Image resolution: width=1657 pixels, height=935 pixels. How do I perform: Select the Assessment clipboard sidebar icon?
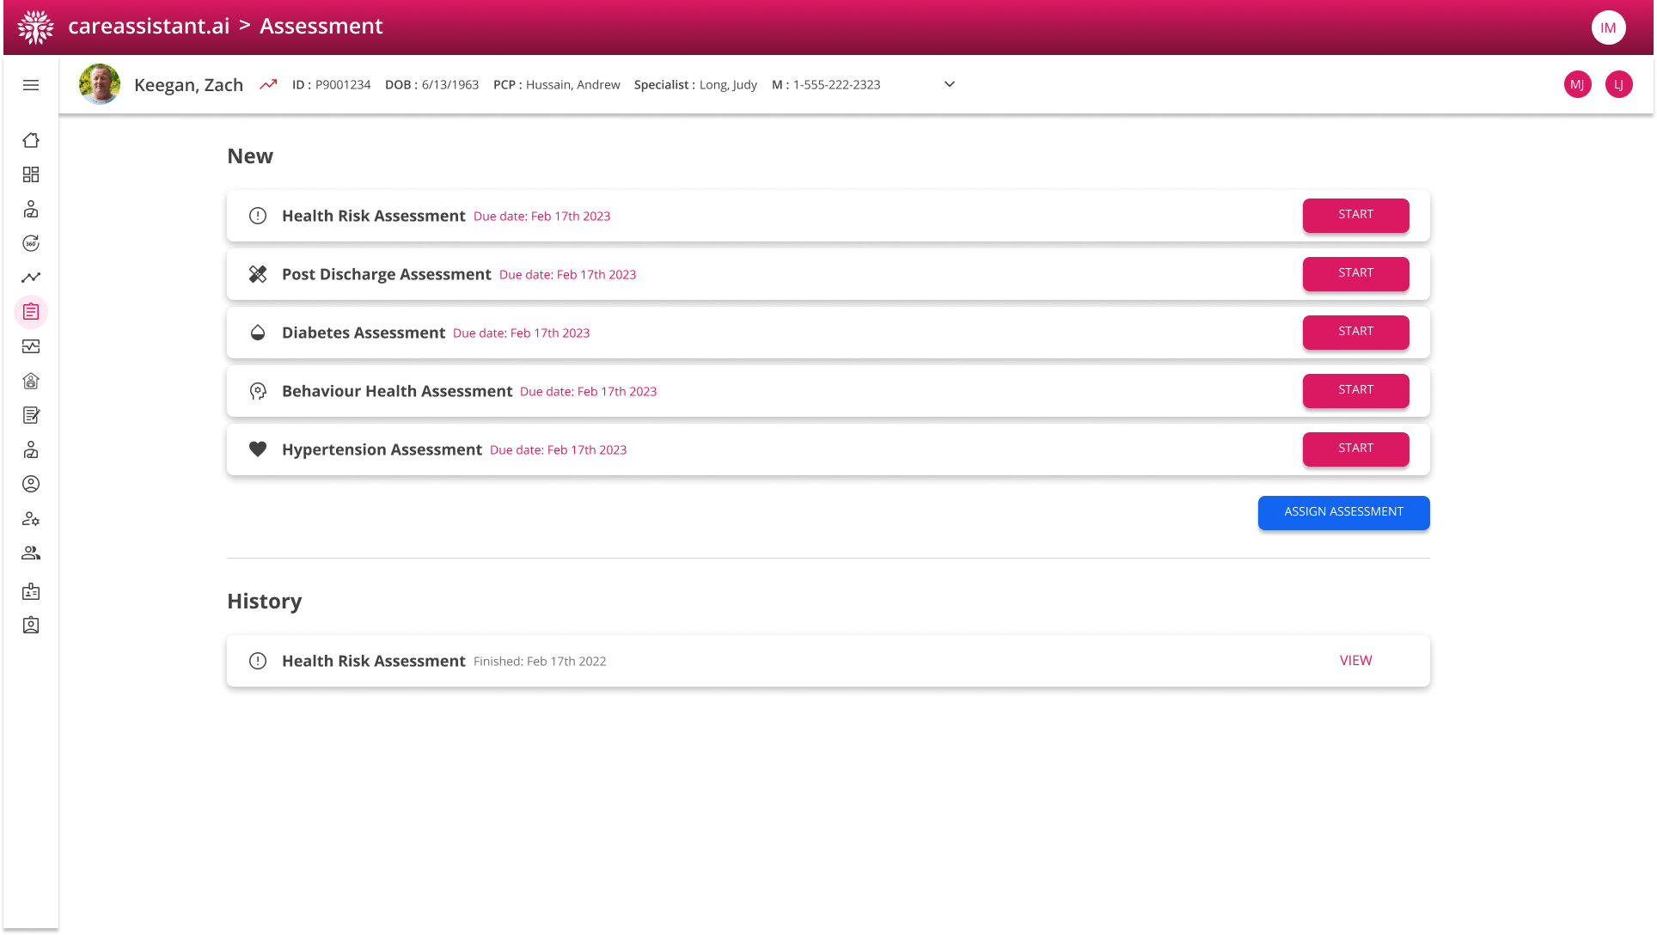point(31,312)
